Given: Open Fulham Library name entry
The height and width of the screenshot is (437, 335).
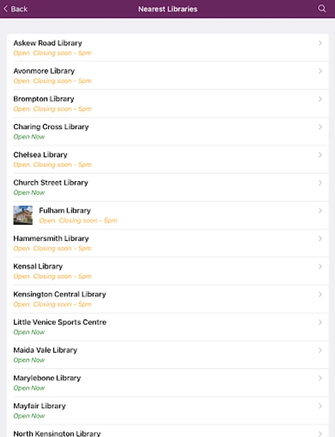Looking at the screenshot, I should [x=65, y=211].
